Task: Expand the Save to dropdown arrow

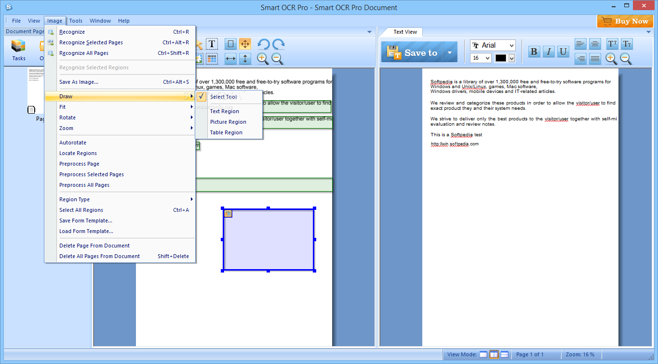Action: (x=450, y=53)
